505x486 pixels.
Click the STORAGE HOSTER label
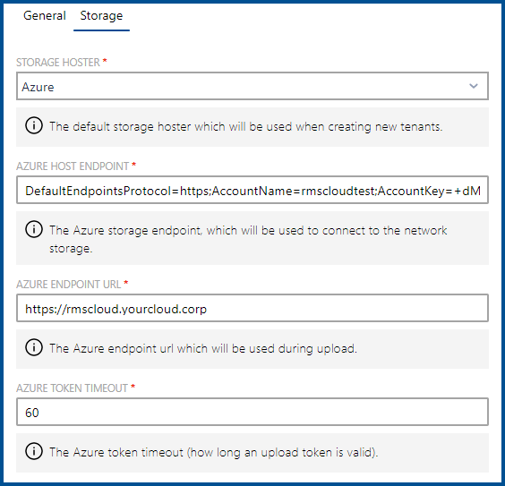[x=58, y=62]
